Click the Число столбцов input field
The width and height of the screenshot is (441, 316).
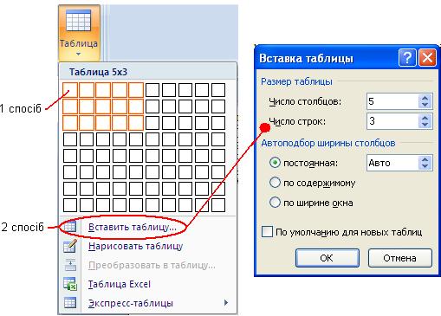click(392, 101)
